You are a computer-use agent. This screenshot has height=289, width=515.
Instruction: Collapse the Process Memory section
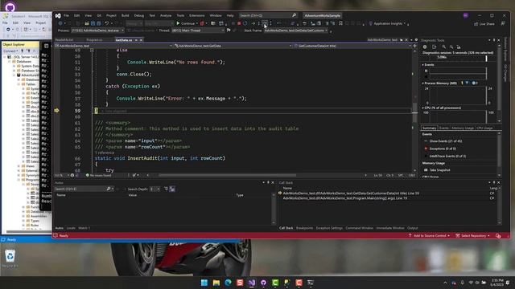tap(423, 83)
